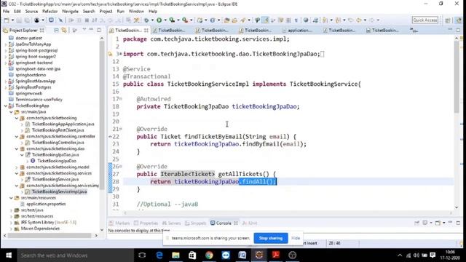Switch to the JUnit view tab
Image resolution: width=466 pixels, height=262 pixels.
click(x=250, y=223)
